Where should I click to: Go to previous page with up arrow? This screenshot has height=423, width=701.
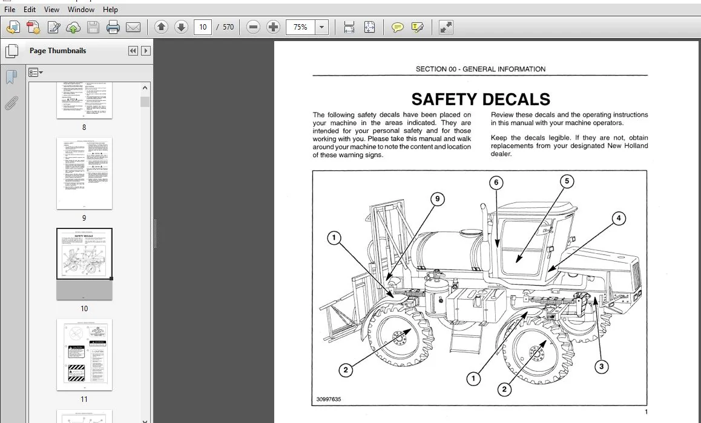[161, 27]
